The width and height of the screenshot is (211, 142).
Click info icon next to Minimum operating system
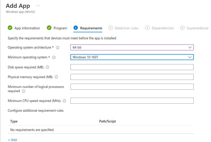point(54,57)
